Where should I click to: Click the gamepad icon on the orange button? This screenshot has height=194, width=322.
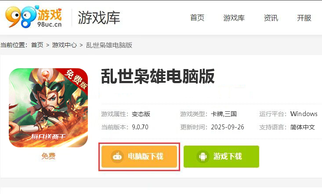[x=117, y=157]
